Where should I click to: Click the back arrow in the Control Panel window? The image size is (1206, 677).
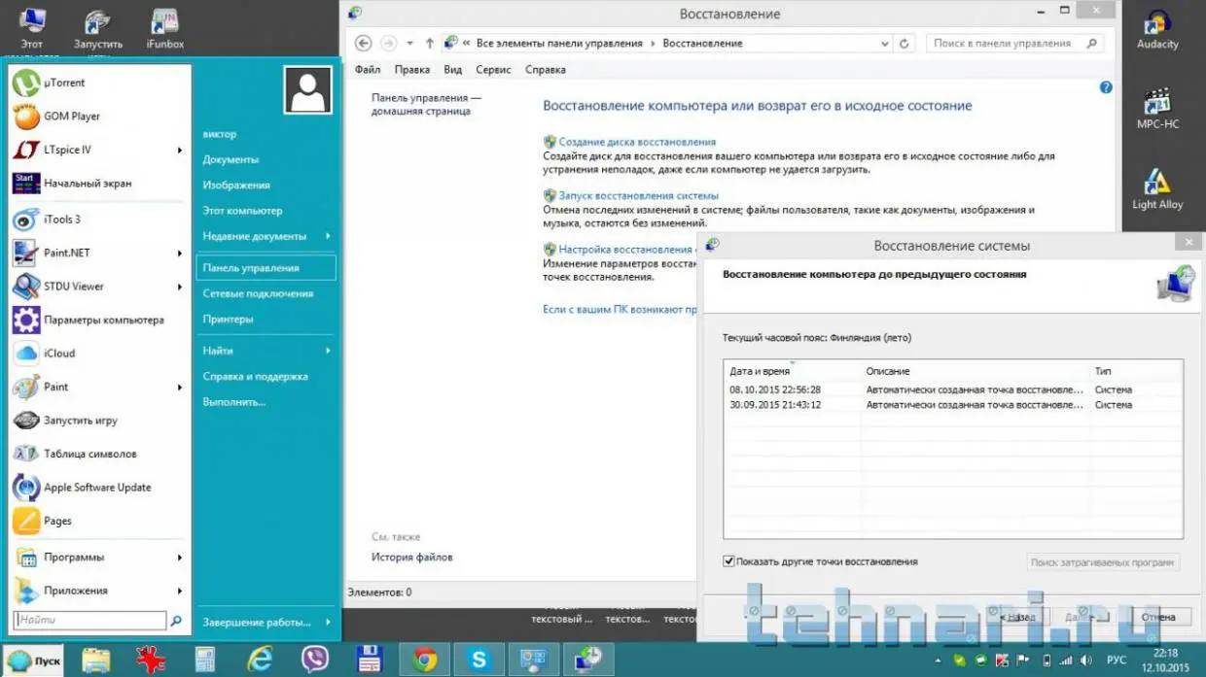[363, 43]
